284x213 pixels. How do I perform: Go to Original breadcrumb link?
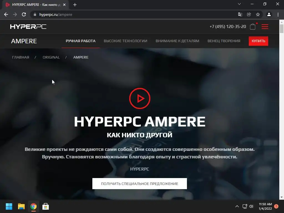click(51, 57)
